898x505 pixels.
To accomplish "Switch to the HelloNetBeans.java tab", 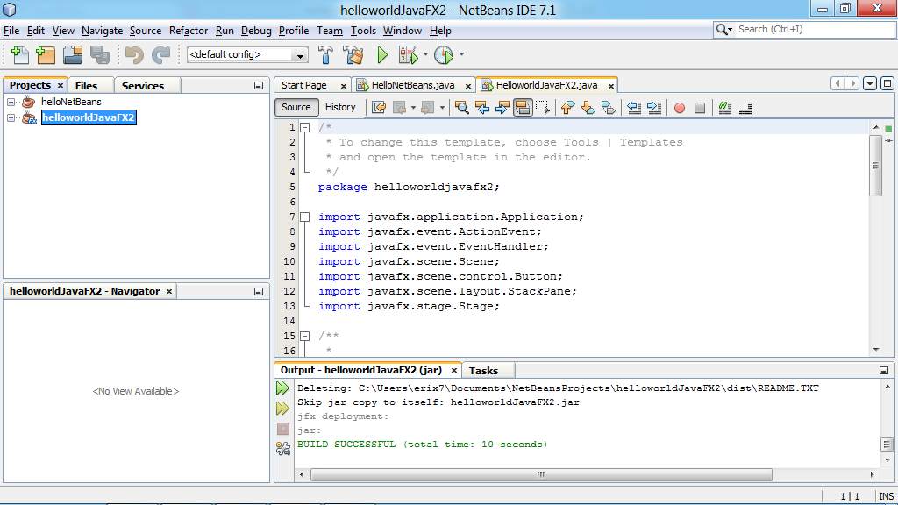I will [413, 85].
